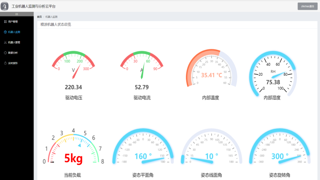
Task: Click the 52.79 current reading
Action: [x=142, y=87]
